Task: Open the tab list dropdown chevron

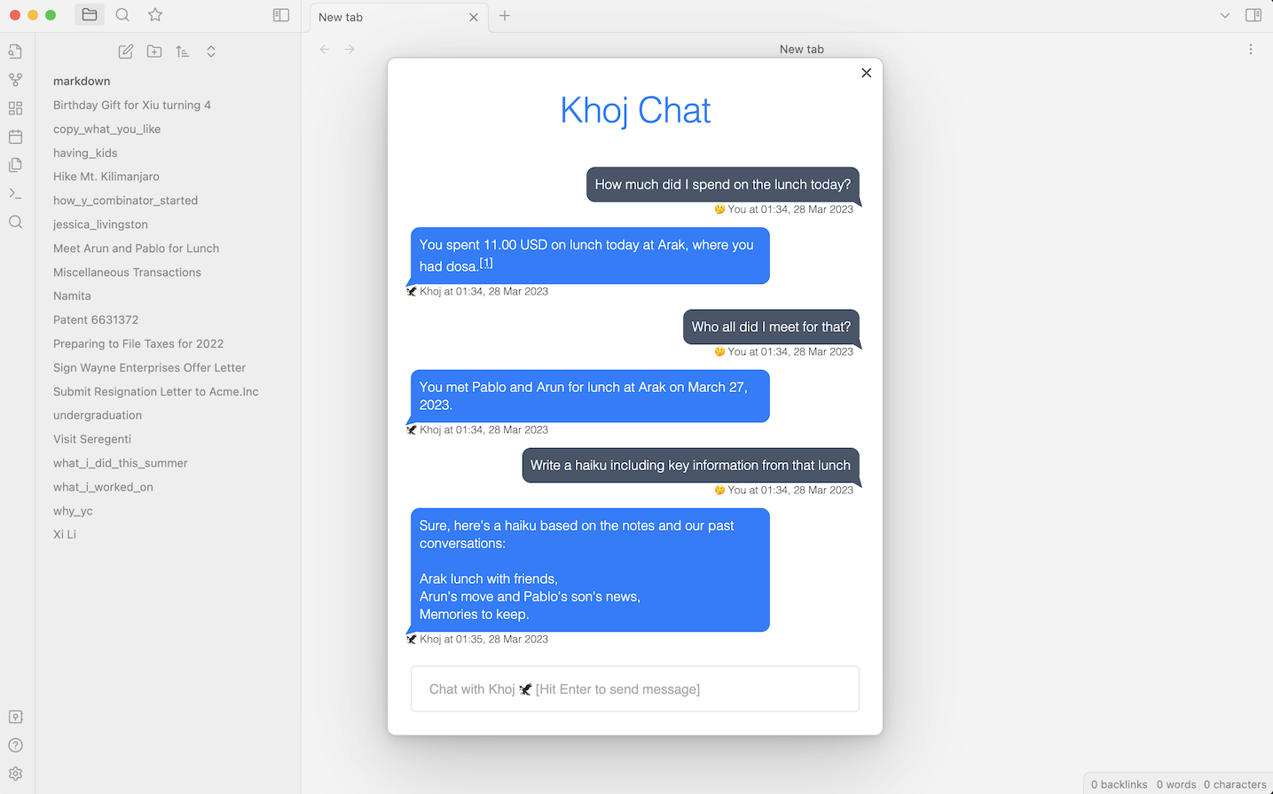Action: (1225, 15)
